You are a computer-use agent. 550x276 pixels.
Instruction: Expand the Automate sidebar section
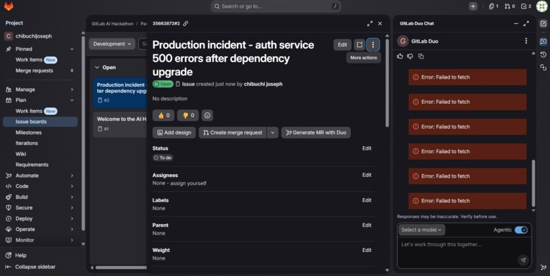coord(72,176)
